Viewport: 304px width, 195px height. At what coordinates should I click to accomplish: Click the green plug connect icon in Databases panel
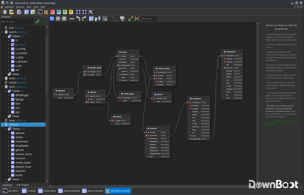[38, 22]
